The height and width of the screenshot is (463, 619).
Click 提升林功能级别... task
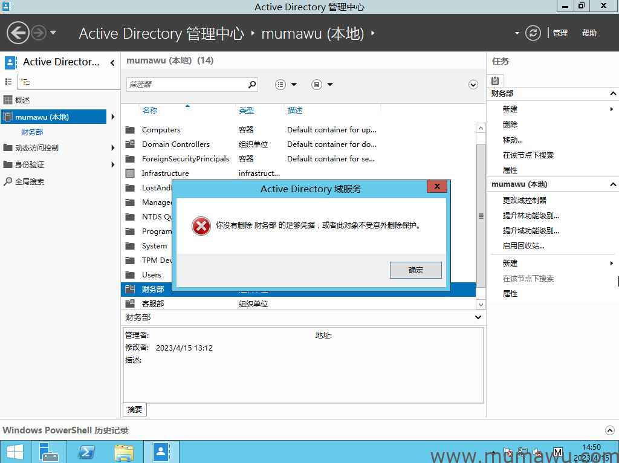(x=531, y=216)
